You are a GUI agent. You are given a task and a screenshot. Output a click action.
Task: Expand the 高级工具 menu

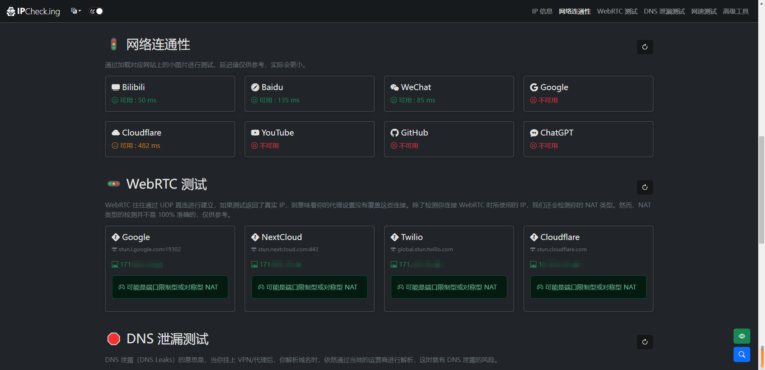click(x=736, y=11)
